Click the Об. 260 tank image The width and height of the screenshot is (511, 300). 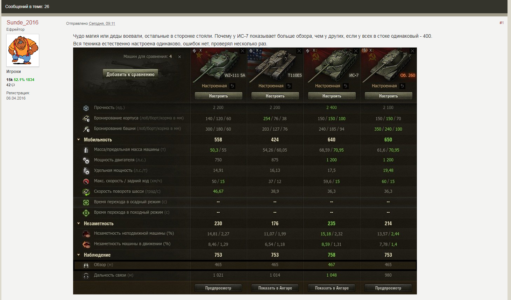point(389,65)
